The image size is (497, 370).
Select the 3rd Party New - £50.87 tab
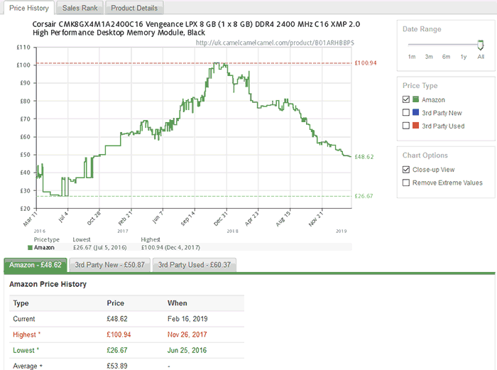tap(109, 265)
